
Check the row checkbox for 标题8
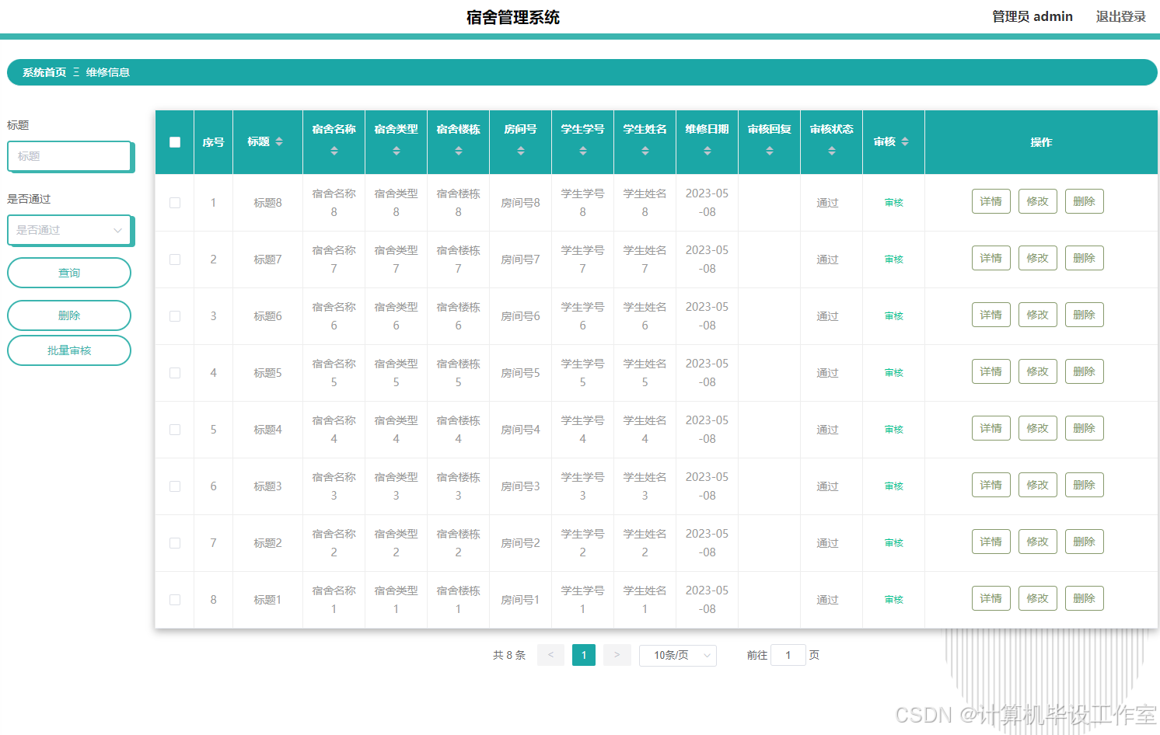click(x=174, y=202)
